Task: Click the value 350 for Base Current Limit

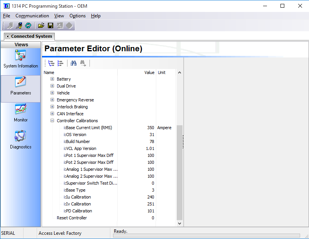Action: pyautogui.click(x=150, y=128)
